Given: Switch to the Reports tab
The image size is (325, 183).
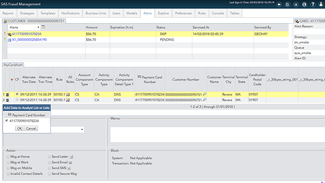Looking at the screenshot, I should pos(8,13).
